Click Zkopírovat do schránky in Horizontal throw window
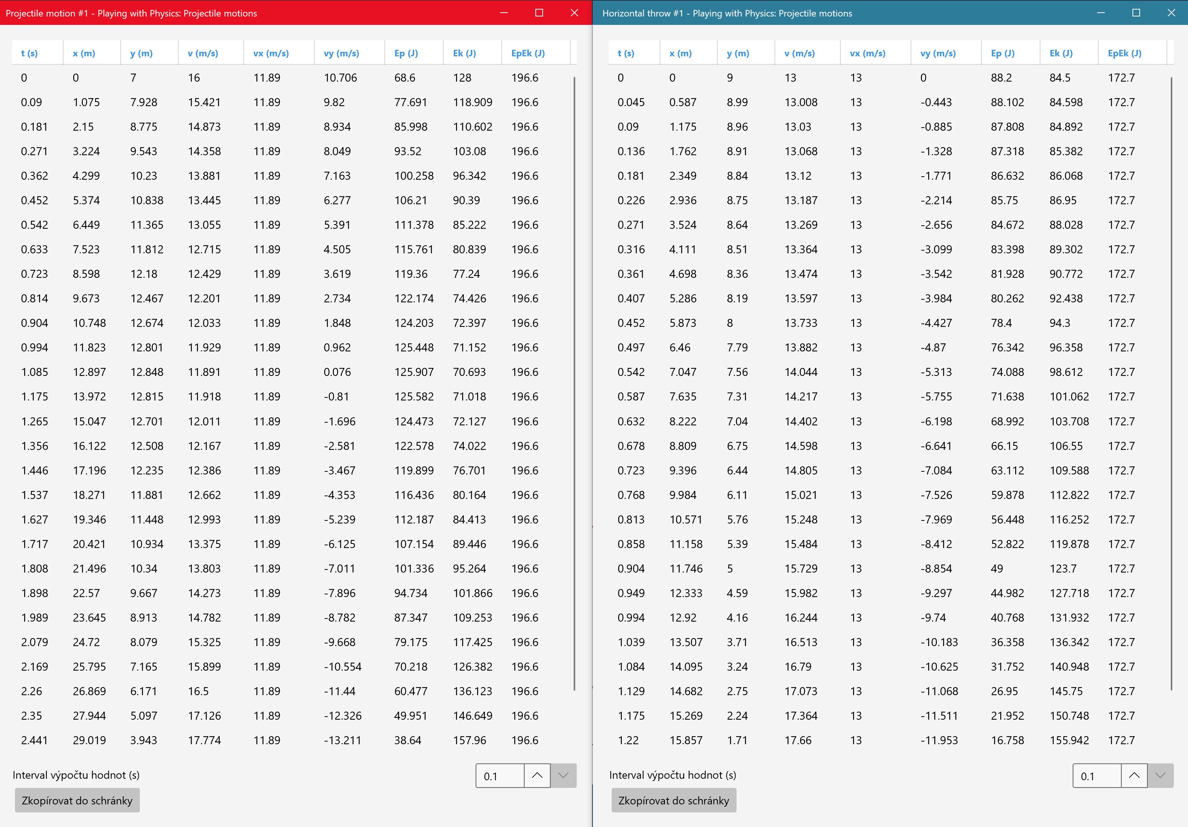1188x827 pixels. [673, 800]
